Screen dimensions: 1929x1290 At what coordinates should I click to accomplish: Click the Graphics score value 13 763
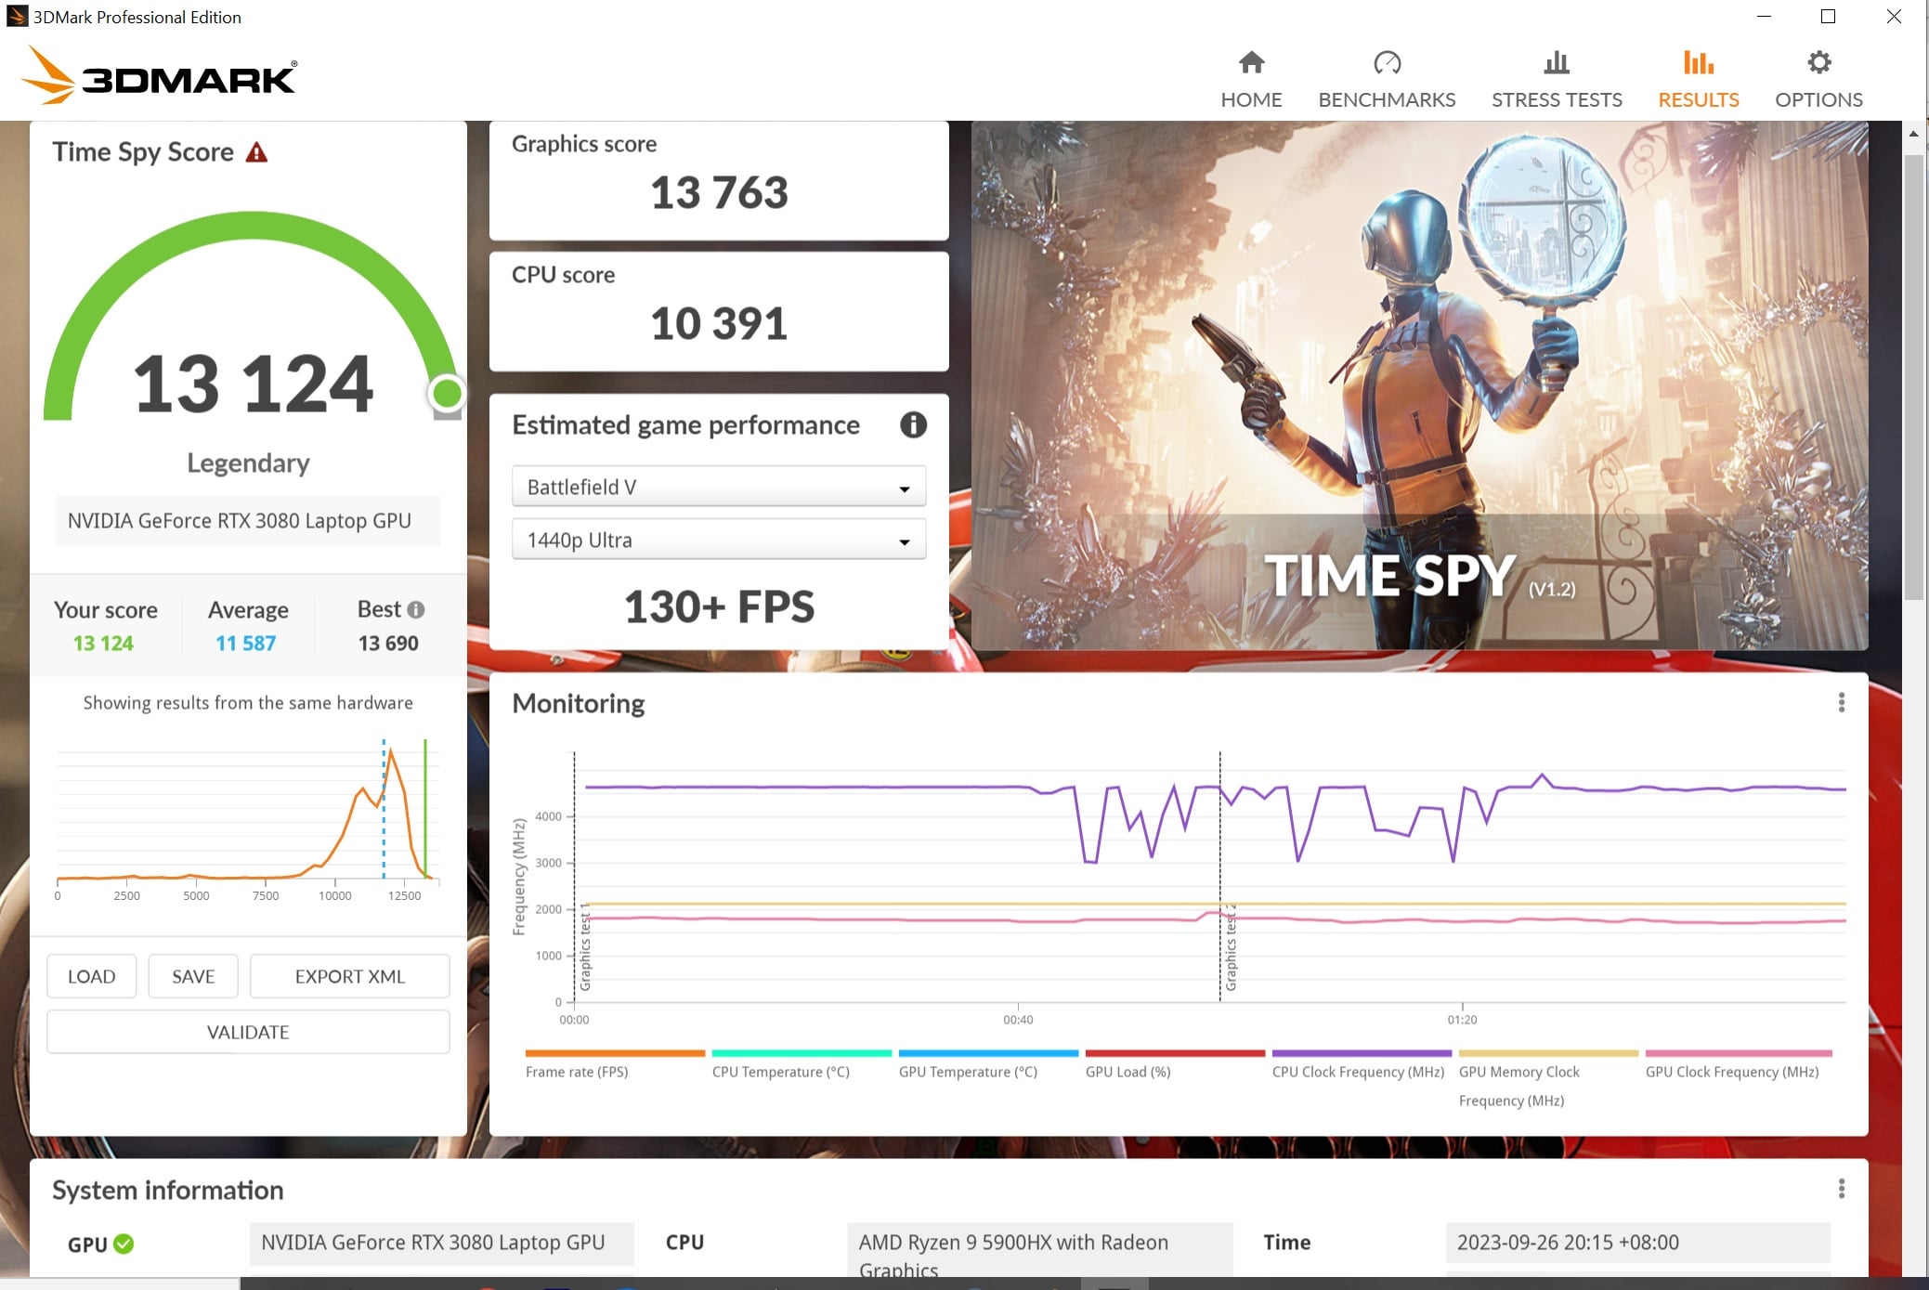(719, 193)
